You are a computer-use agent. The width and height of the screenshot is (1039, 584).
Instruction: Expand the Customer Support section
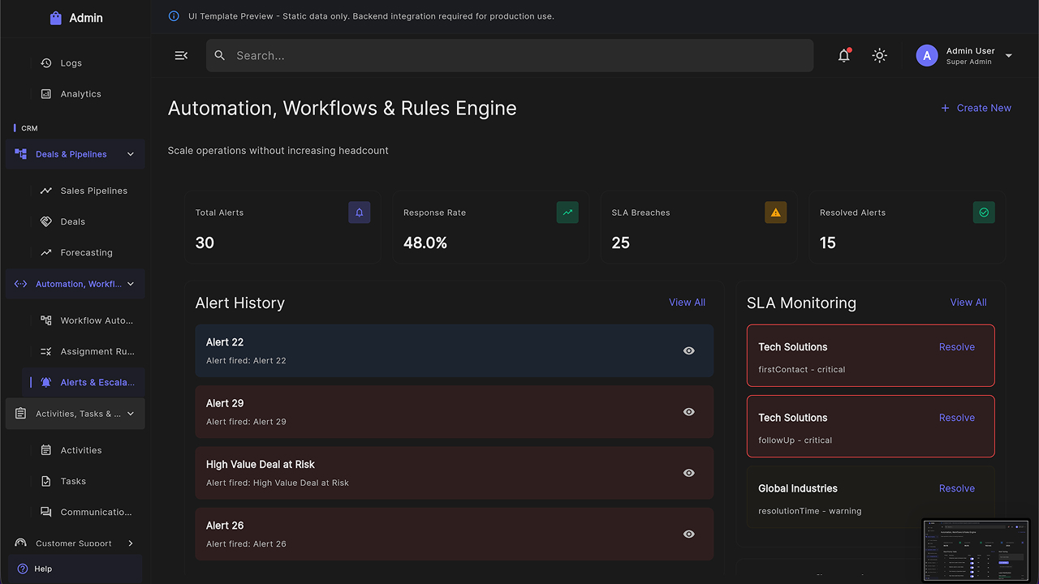(75, 543)
